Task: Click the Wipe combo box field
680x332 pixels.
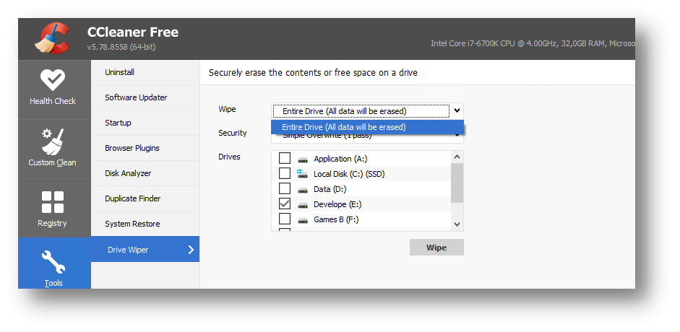Action: point(367,111)
